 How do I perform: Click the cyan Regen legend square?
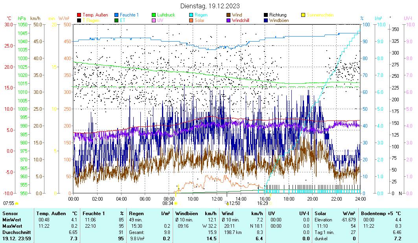coord(191,15)
